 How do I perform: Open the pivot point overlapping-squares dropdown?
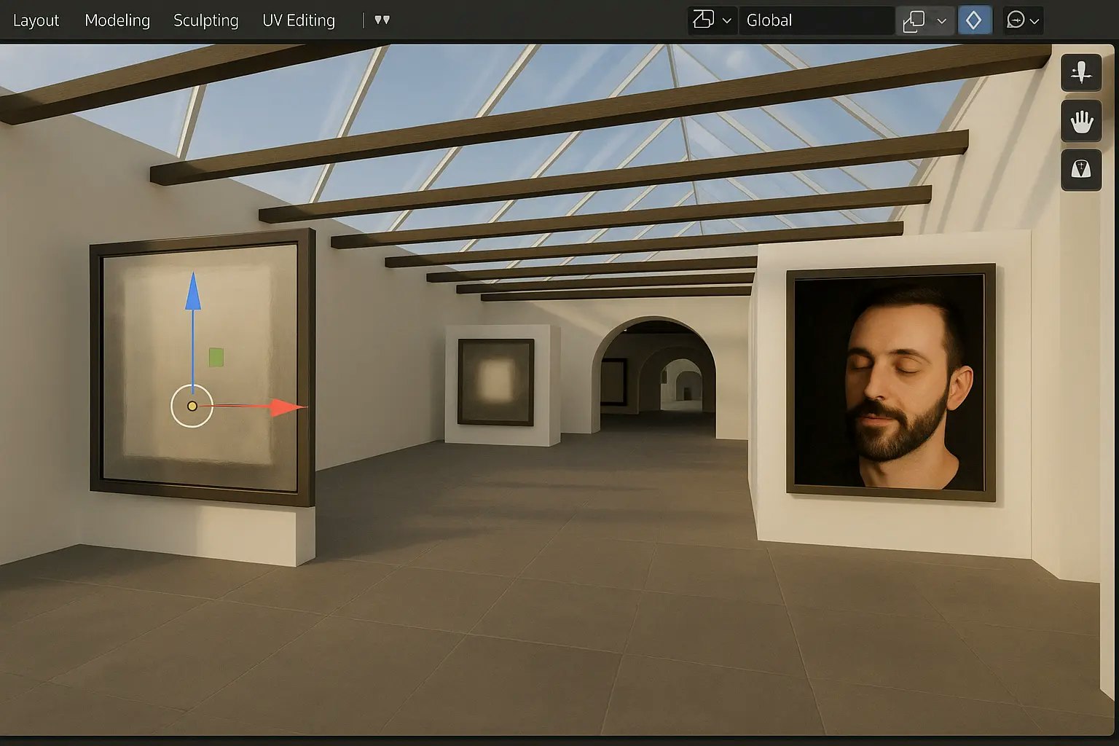point(924,20)
